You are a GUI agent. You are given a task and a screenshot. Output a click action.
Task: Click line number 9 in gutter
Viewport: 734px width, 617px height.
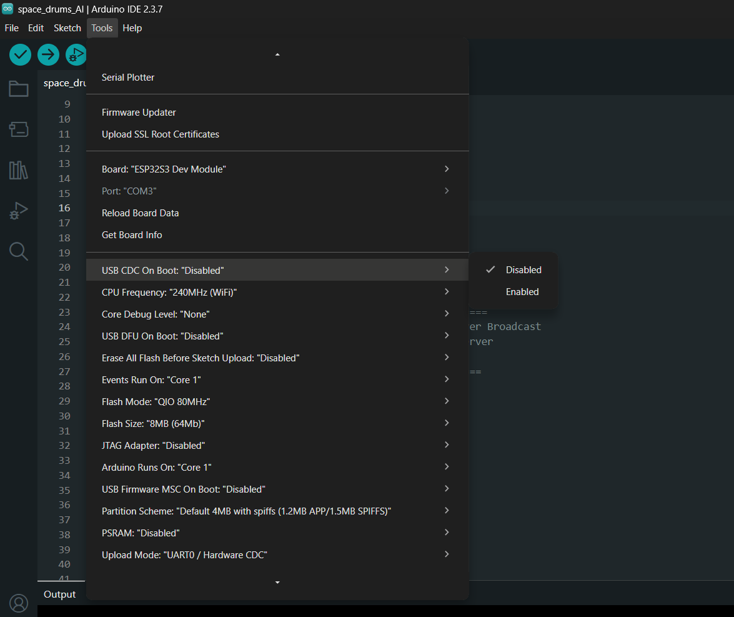(67, 104)
